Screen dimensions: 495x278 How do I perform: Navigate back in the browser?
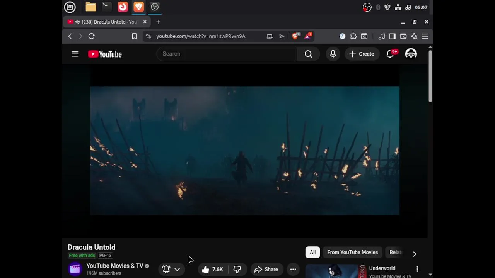(x=70, y=36)
